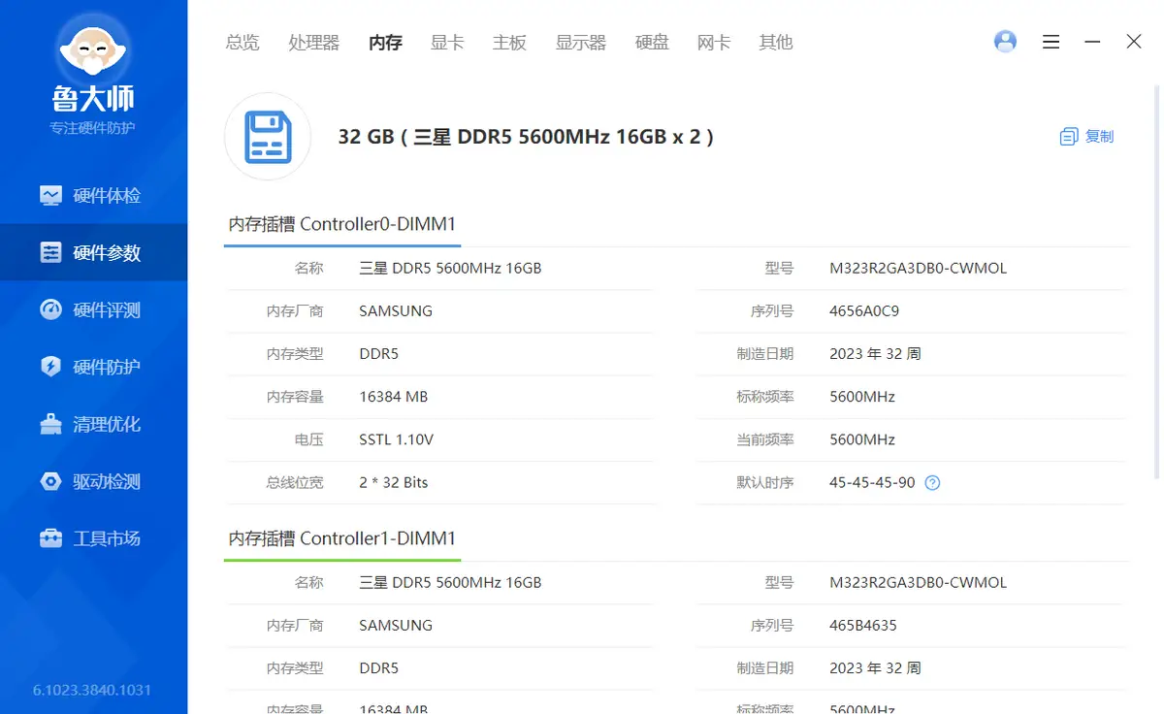Click voltage value SSTL 1.10V

(396, 439)
